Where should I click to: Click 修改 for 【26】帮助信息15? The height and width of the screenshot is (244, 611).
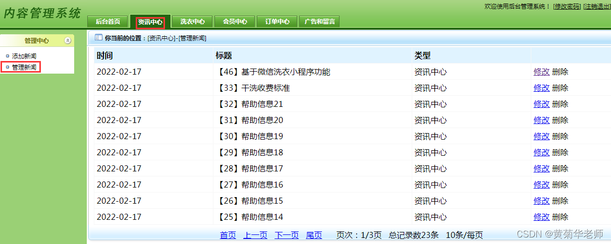(x=541, y=201)
